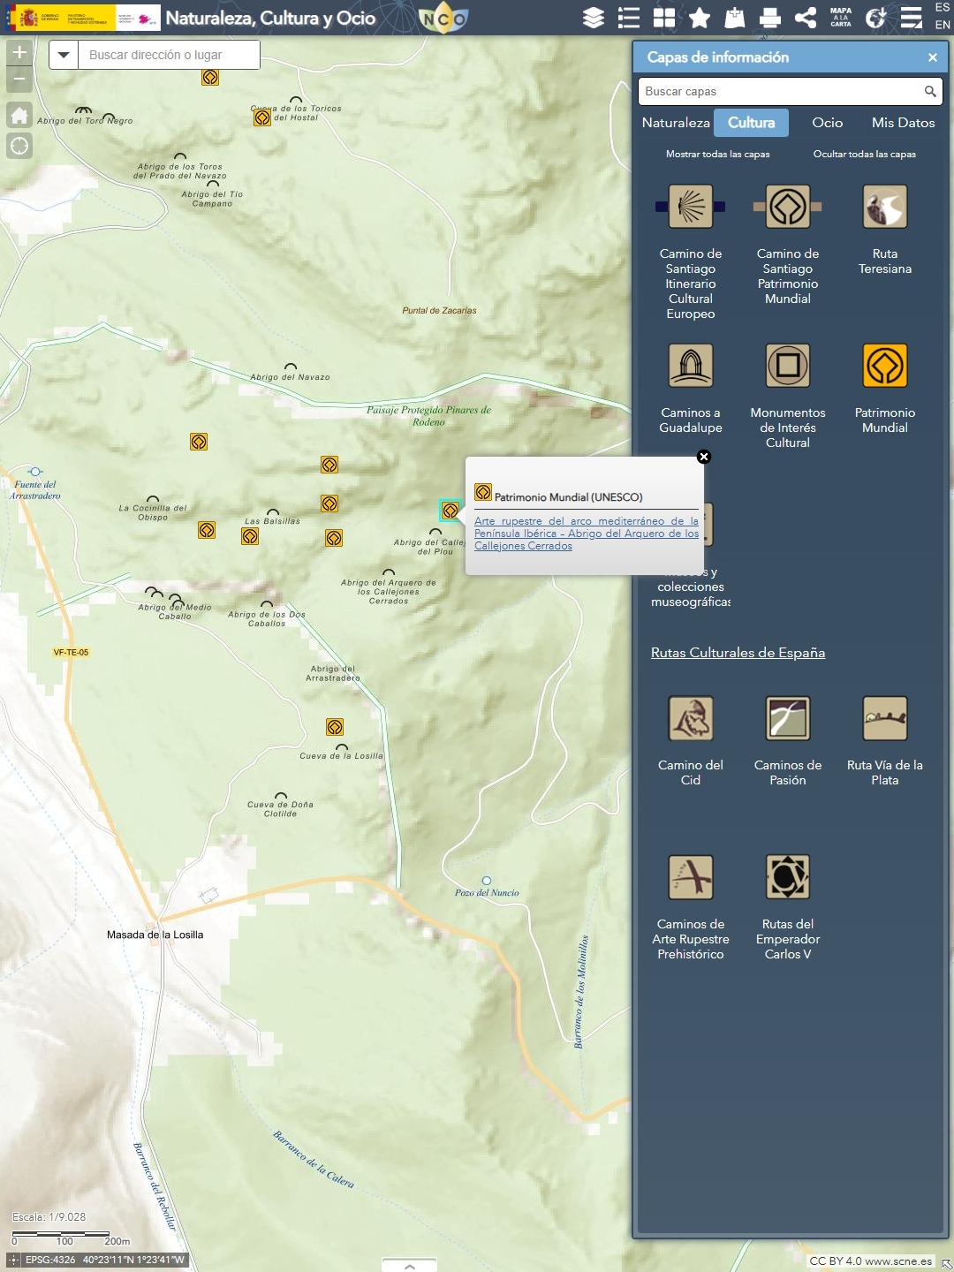Screen dimensions: 954x1272
Task: Open the coordinate system selector in status bar
Action: (13, 1260)
